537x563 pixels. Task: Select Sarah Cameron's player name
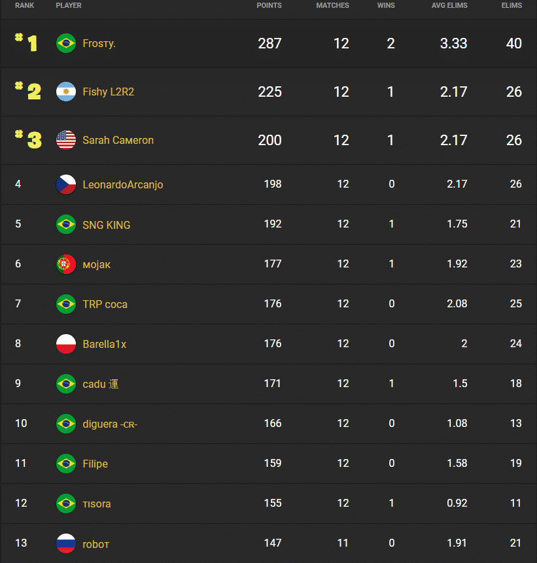click(118, 140)
